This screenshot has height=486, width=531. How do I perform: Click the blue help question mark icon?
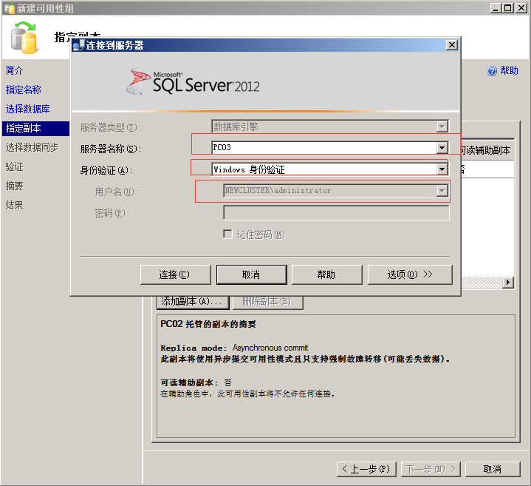coord(493,71)
